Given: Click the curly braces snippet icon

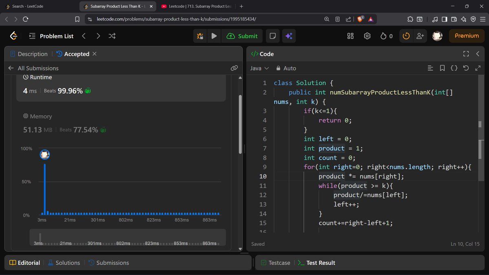Looking at the screenshot, I should click(454, 68).
